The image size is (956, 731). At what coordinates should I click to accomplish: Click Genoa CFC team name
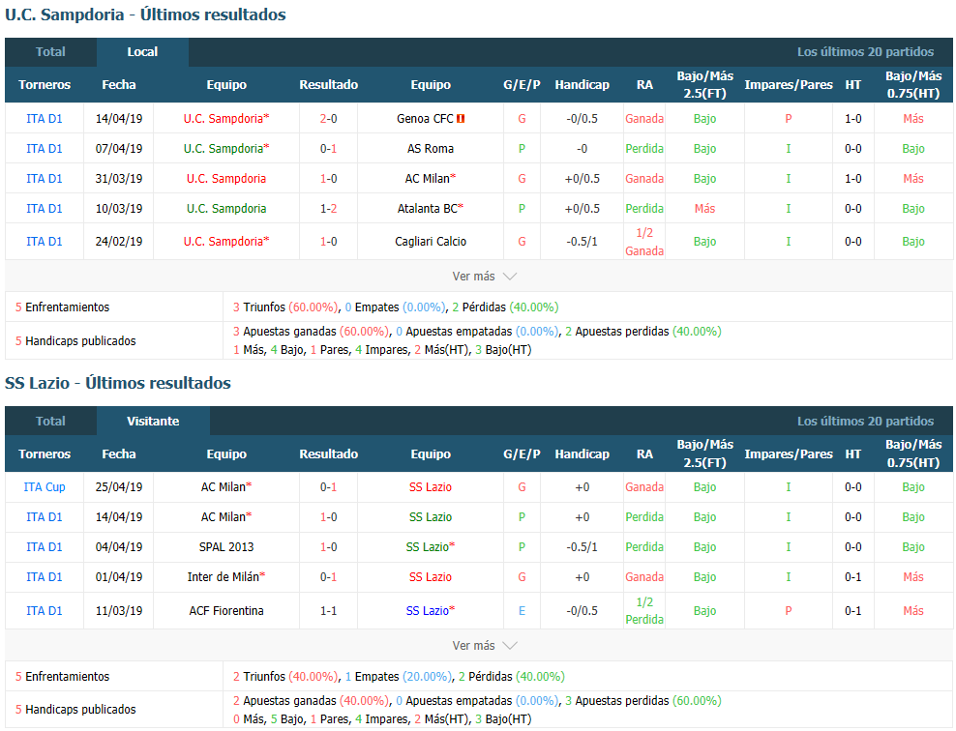[x=425, y=119]
